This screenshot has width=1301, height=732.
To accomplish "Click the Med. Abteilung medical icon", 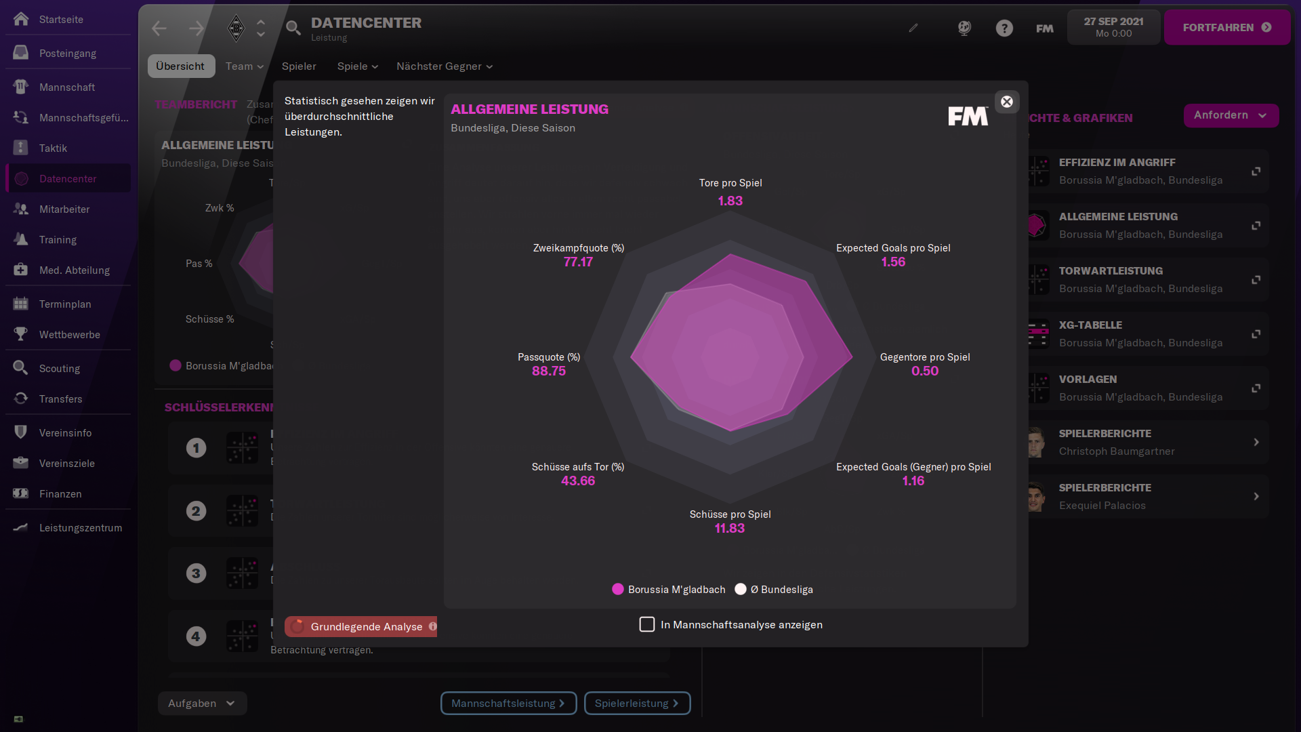I will point(21,270).
